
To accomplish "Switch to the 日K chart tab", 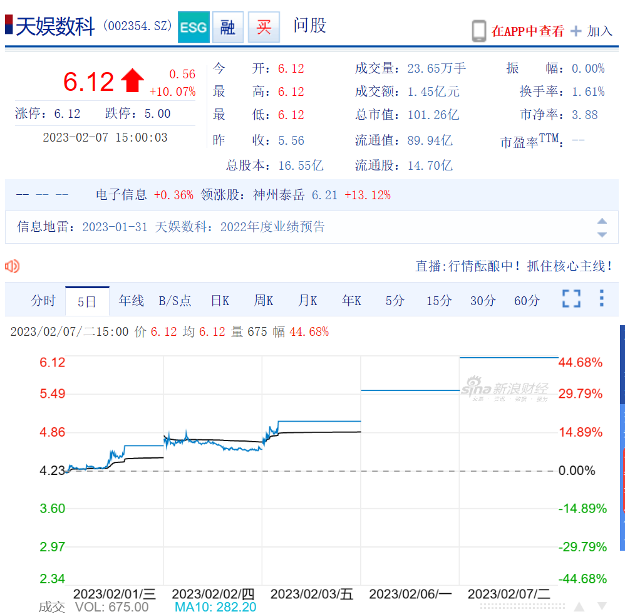I will tap(220, 301).
